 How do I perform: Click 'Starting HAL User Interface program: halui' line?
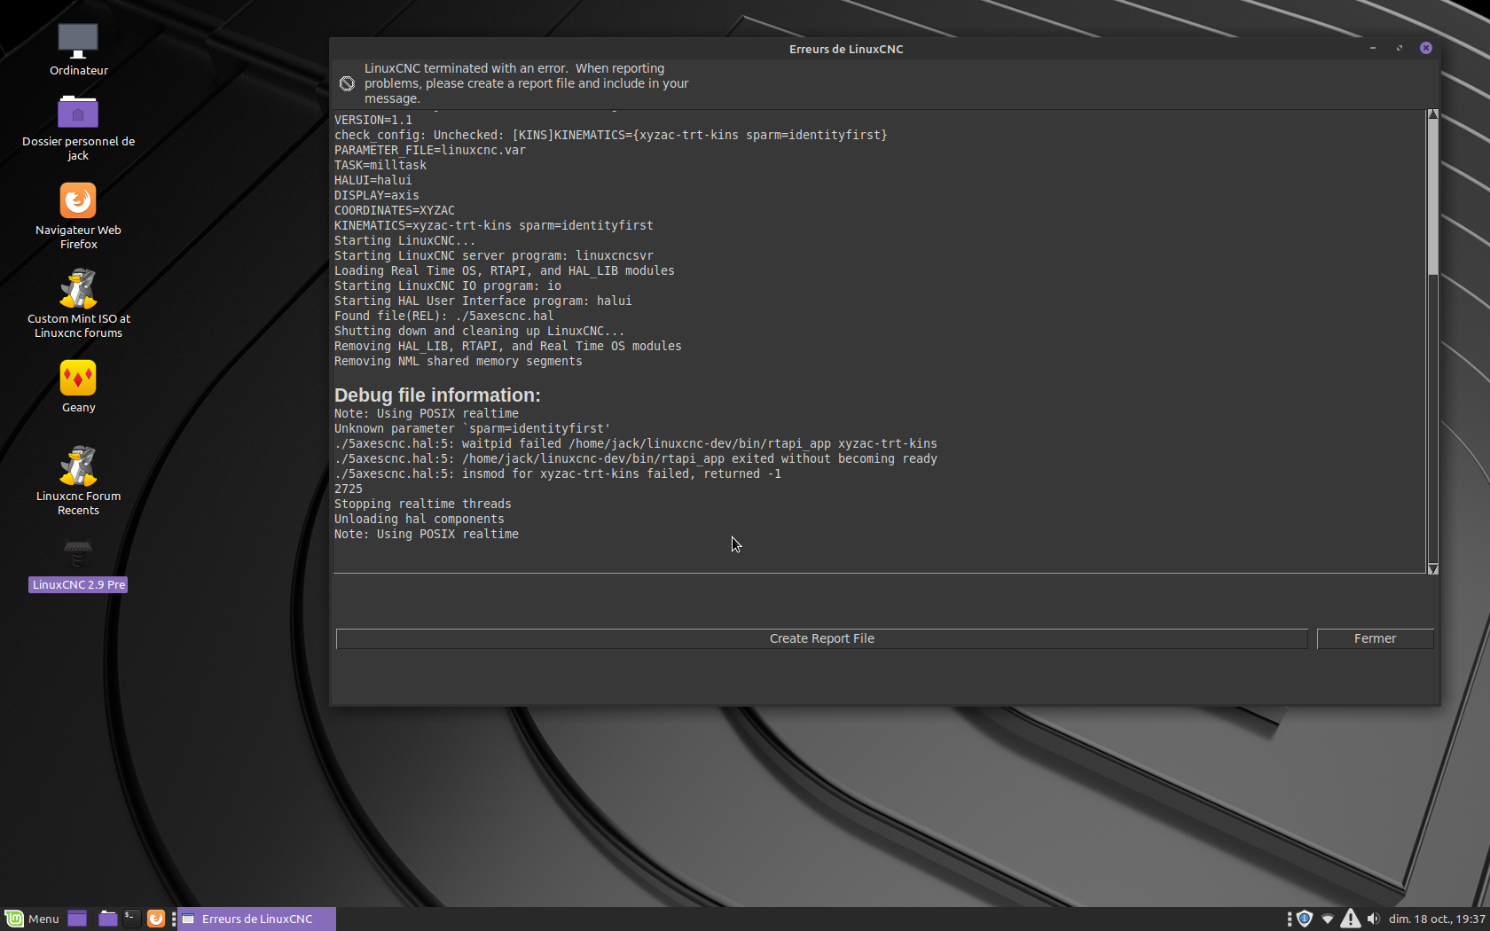482,301
